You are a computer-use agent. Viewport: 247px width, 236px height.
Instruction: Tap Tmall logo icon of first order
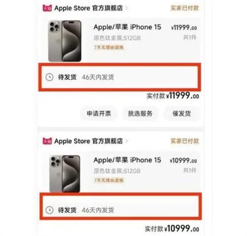(47, 8)
